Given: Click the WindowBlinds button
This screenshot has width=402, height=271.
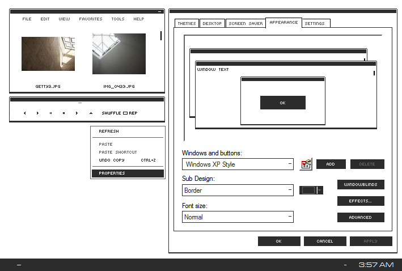Looking at the screenshot, I should pos(361,184).
